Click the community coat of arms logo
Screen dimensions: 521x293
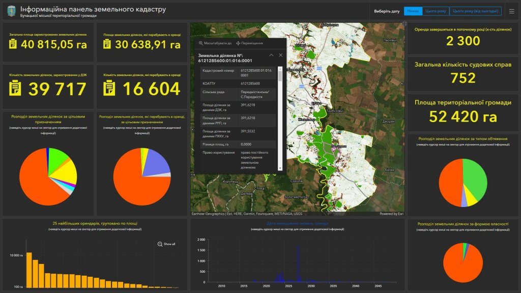pos(12,11)
